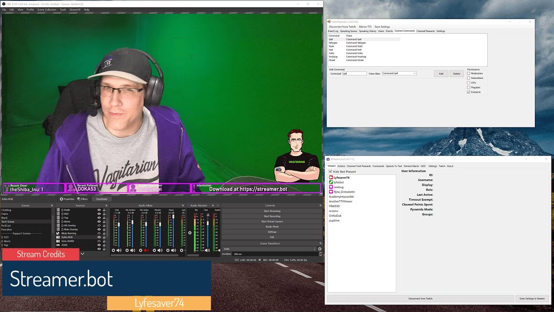Image resolution: width=554 pixels, height=312 pixels.
Task: Adjust the transition Duration stepper
Action: point(320,254)
